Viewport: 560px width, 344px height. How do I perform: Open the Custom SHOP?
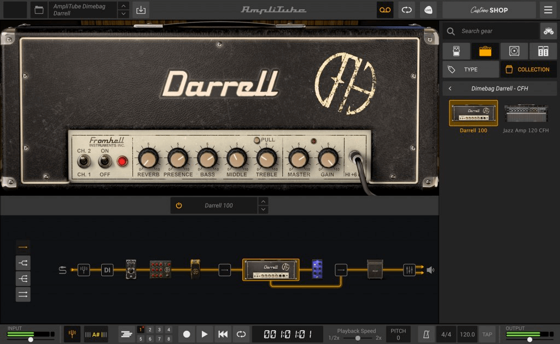pos(488,10)
